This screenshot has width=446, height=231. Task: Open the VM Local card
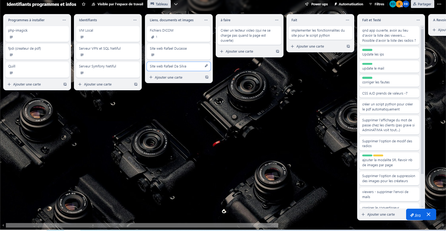click(108, 34)
